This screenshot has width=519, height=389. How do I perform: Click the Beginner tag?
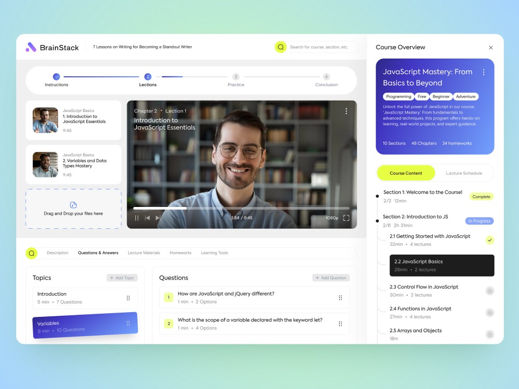[441, 96]
